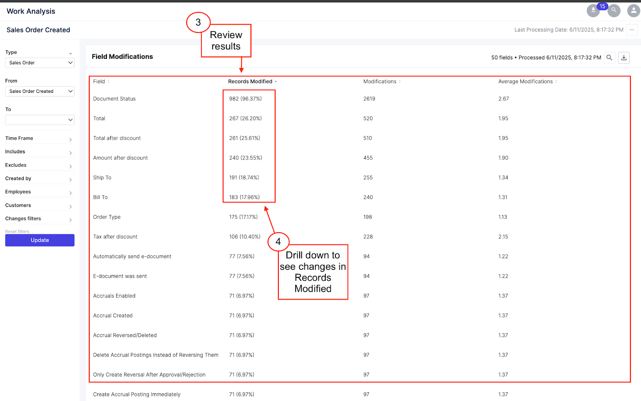Expand the Changes filters section
This screenshot has width=641, height=401.
click(39, 219)
